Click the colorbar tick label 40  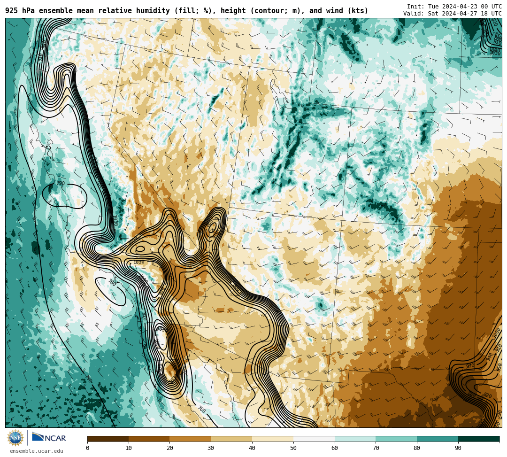tap(252, 448)
